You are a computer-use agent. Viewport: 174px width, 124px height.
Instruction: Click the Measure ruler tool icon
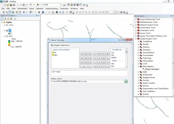click(x=53, y=12)
